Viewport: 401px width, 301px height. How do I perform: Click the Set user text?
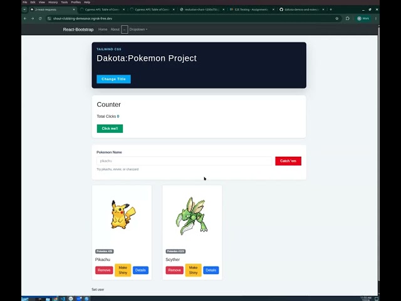[x=98, y=290]
